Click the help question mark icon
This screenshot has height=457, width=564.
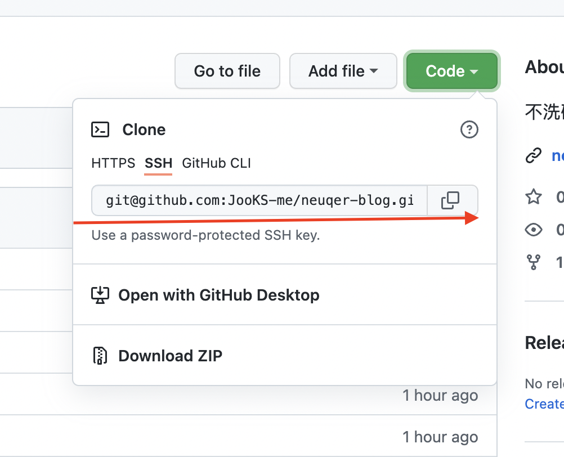tap(469, 130)
